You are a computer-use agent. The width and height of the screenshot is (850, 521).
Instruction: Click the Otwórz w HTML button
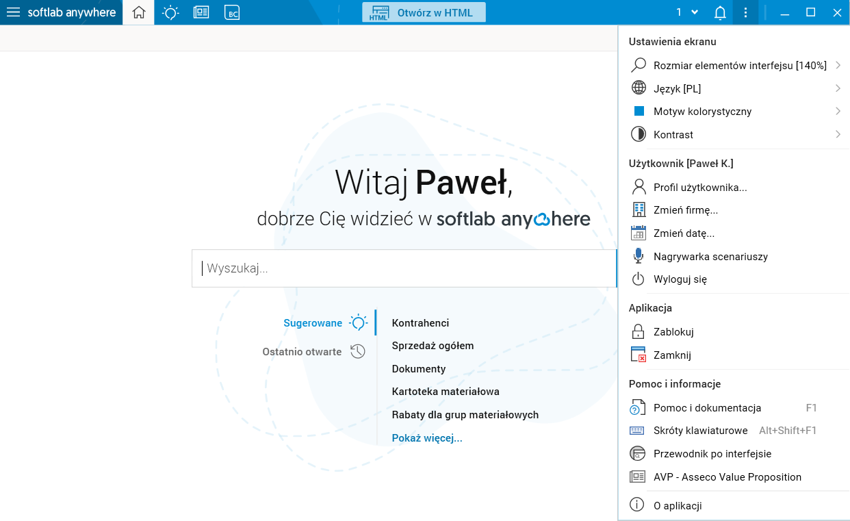(x=424, y=12)
